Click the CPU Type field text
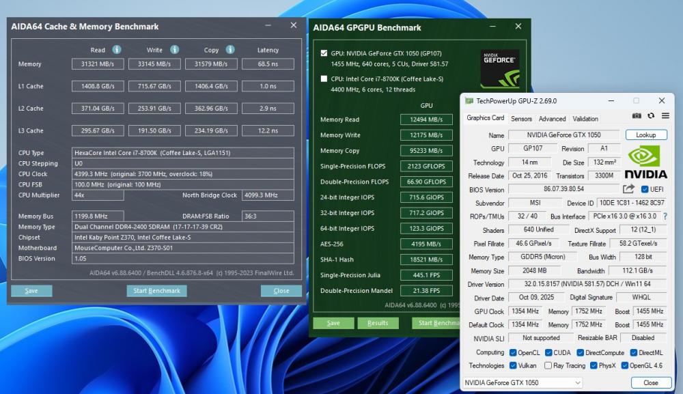The image size is (683, 394). (183, 153)
